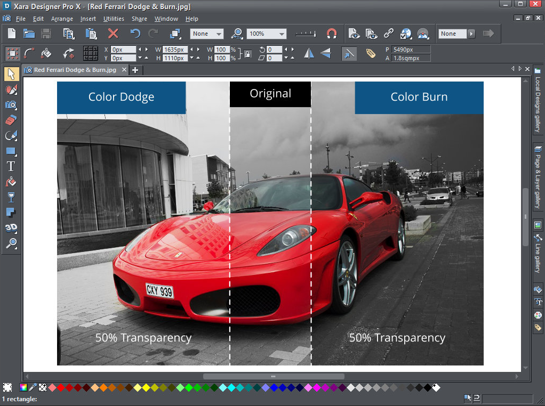Toggle show bounds handles mode

click(12, 53)
